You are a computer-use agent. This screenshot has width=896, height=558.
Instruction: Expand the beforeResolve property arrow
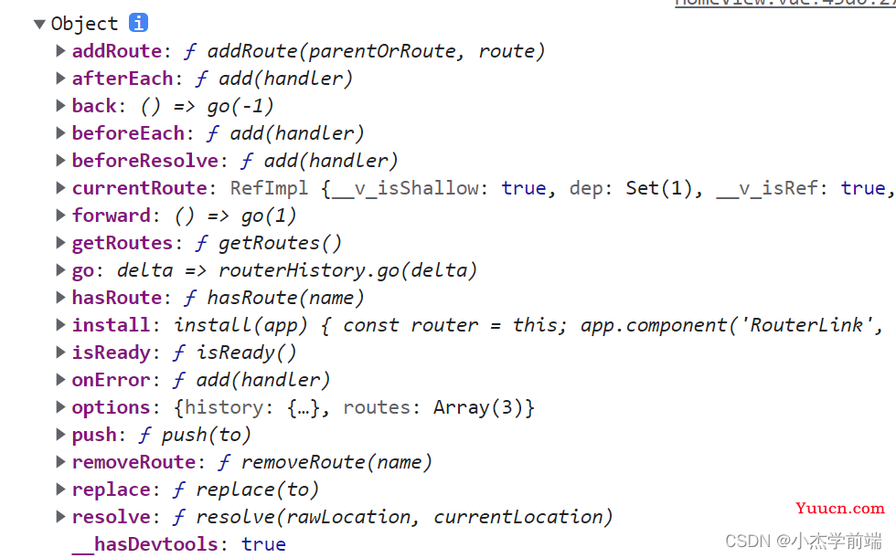(60, 161)
